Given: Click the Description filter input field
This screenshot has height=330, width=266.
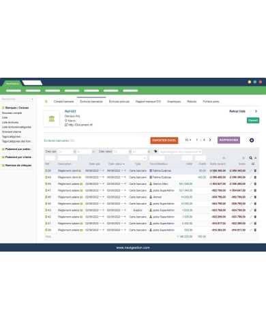Looking at the screenshot, I should tap(68, 158).
